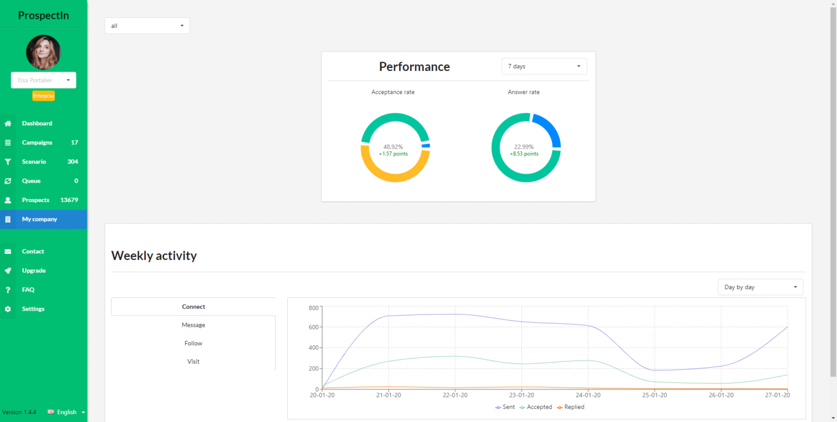
Task: Toggle the Accepted series in chart legend
Action: click(536, 407)
